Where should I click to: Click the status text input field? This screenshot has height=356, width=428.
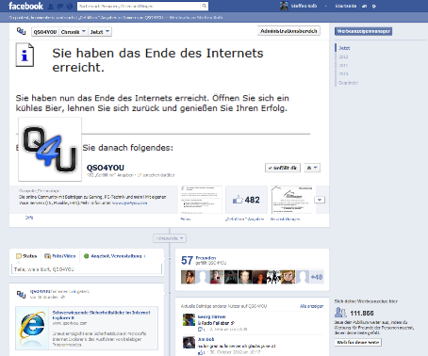tap(87, 269)
